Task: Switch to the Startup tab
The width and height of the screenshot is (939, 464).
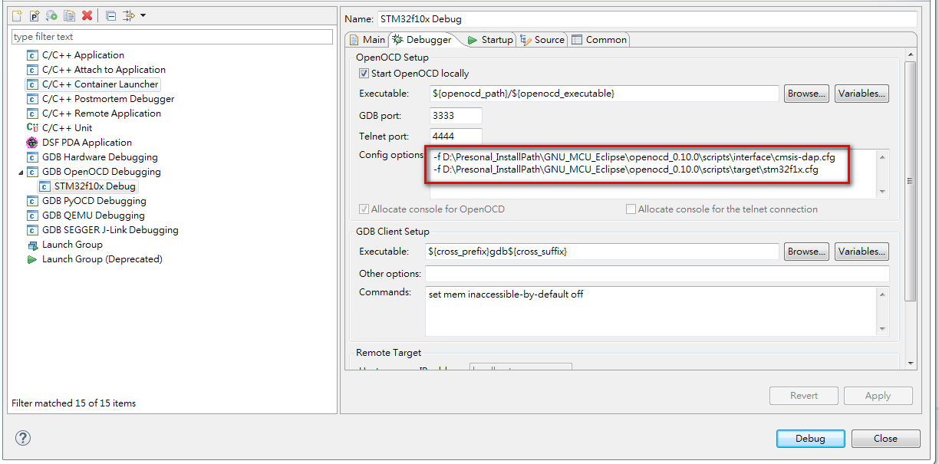Action: (489, 40)
